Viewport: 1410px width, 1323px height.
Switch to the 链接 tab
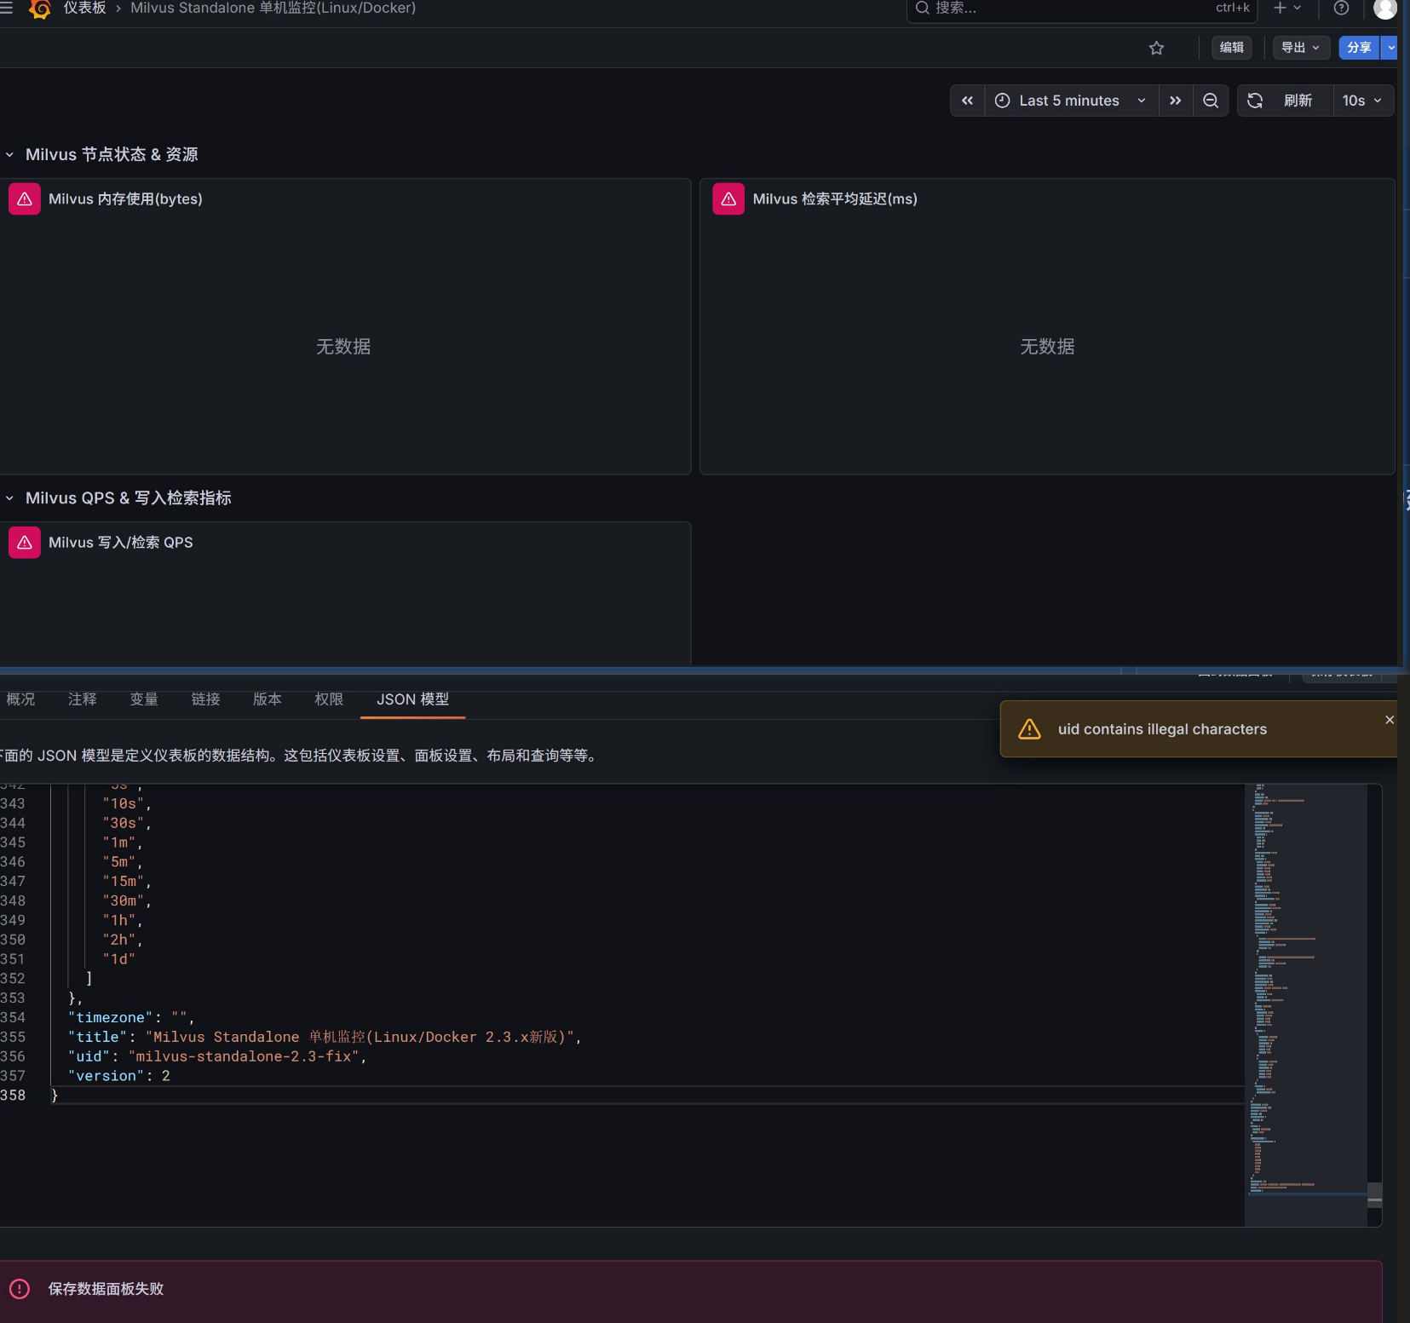tap(205, 699)
